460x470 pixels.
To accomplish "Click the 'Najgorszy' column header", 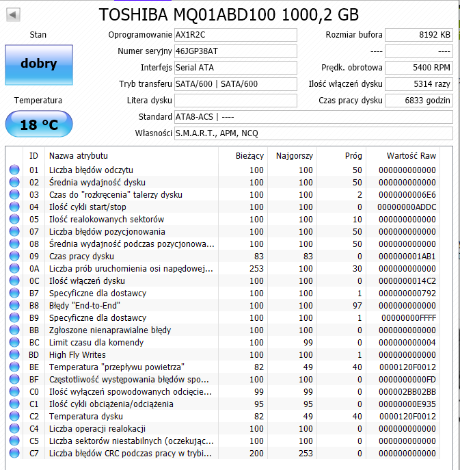I will (293, 156).
